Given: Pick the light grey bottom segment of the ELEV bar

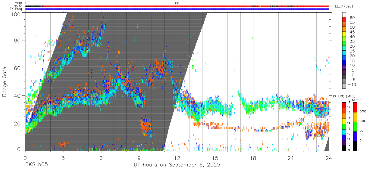Looking at the screenshot, I should coord(344,87).
